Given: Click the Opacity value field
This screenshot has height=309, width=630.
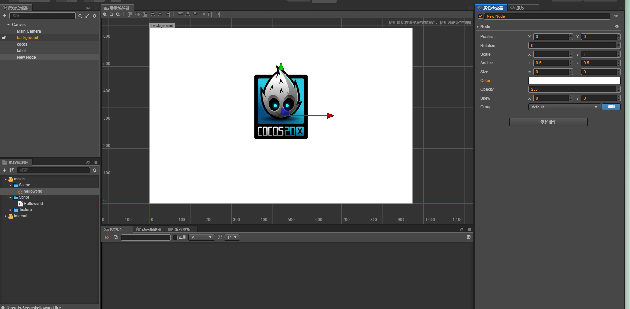Looking at the screenshot, I should [572, 89].
